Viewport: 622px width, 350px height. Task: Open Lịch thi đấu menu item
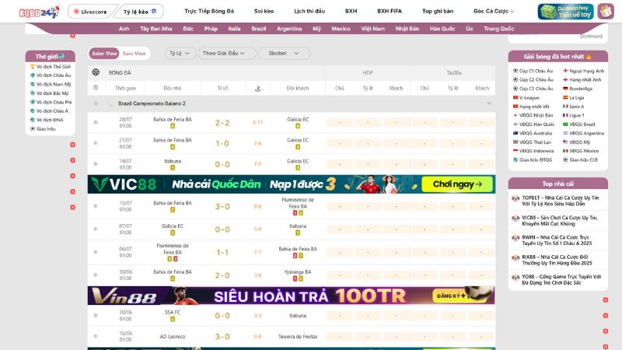click(x=309, y=11)
